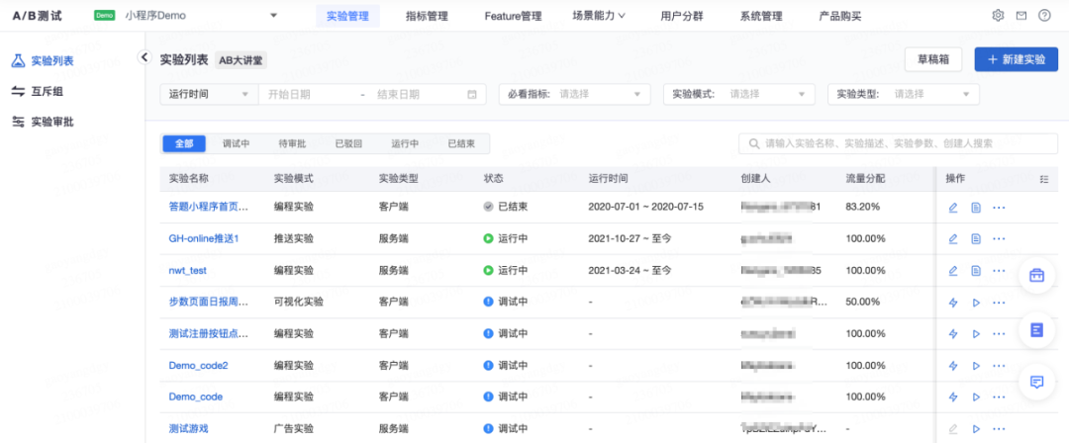Select the 全部 status tab
The width and height of the screenshot is (1069, 443).
(x=184, y=143)
